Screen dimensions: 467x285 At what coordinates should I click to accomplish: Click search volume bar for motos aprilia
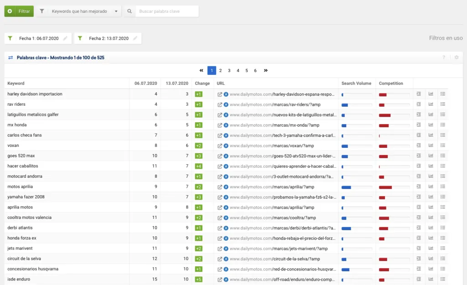tap(357, 187)
